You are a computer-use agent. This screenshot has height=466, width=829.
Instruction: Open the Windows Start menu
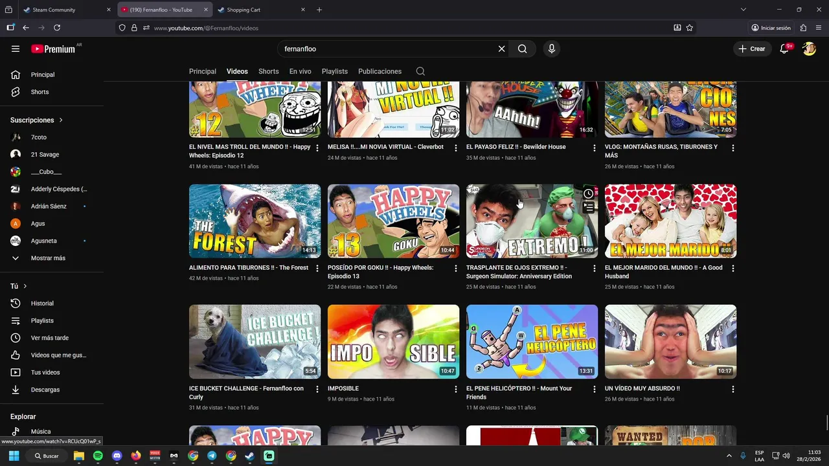point(14,456)
